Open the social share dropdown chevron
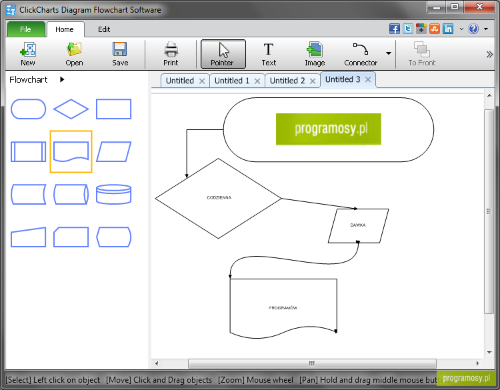This screenshot has width=500, height=390. coord(461,29)
